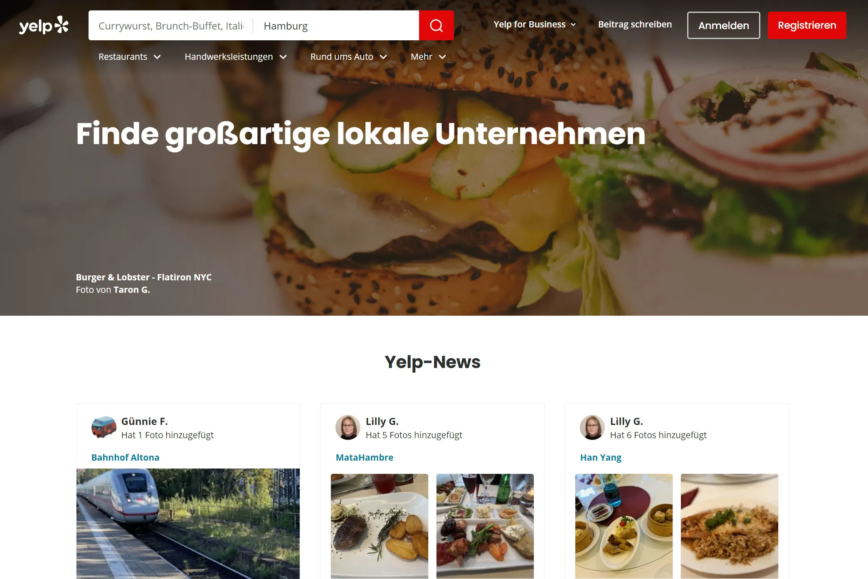Click the MataHambre restaurant link
The width and height of the screenshot is (868, 579).
(x=364, y=457)
